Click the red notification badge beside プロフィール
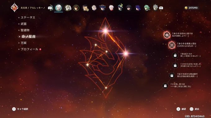 click(40, 49)
